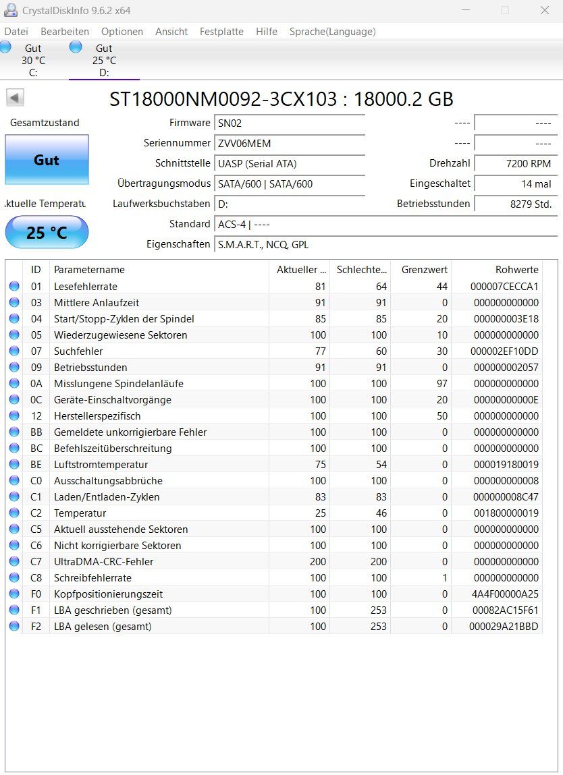
Task: Click the status dot for LBA geschrieben (gesamt)
Action: (14, 610)
